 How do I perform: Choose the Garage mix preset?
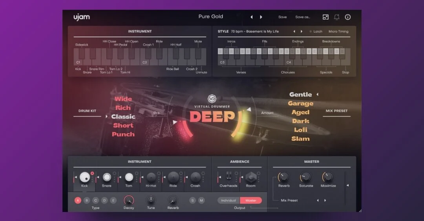[x=300, y=104]
